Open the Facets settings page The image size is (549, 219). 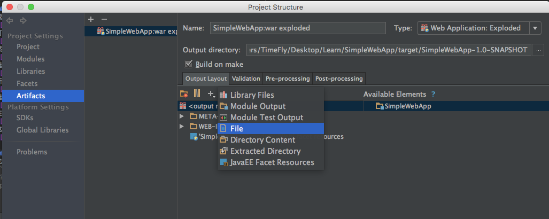pyautogui.click(x=27, y=84)
